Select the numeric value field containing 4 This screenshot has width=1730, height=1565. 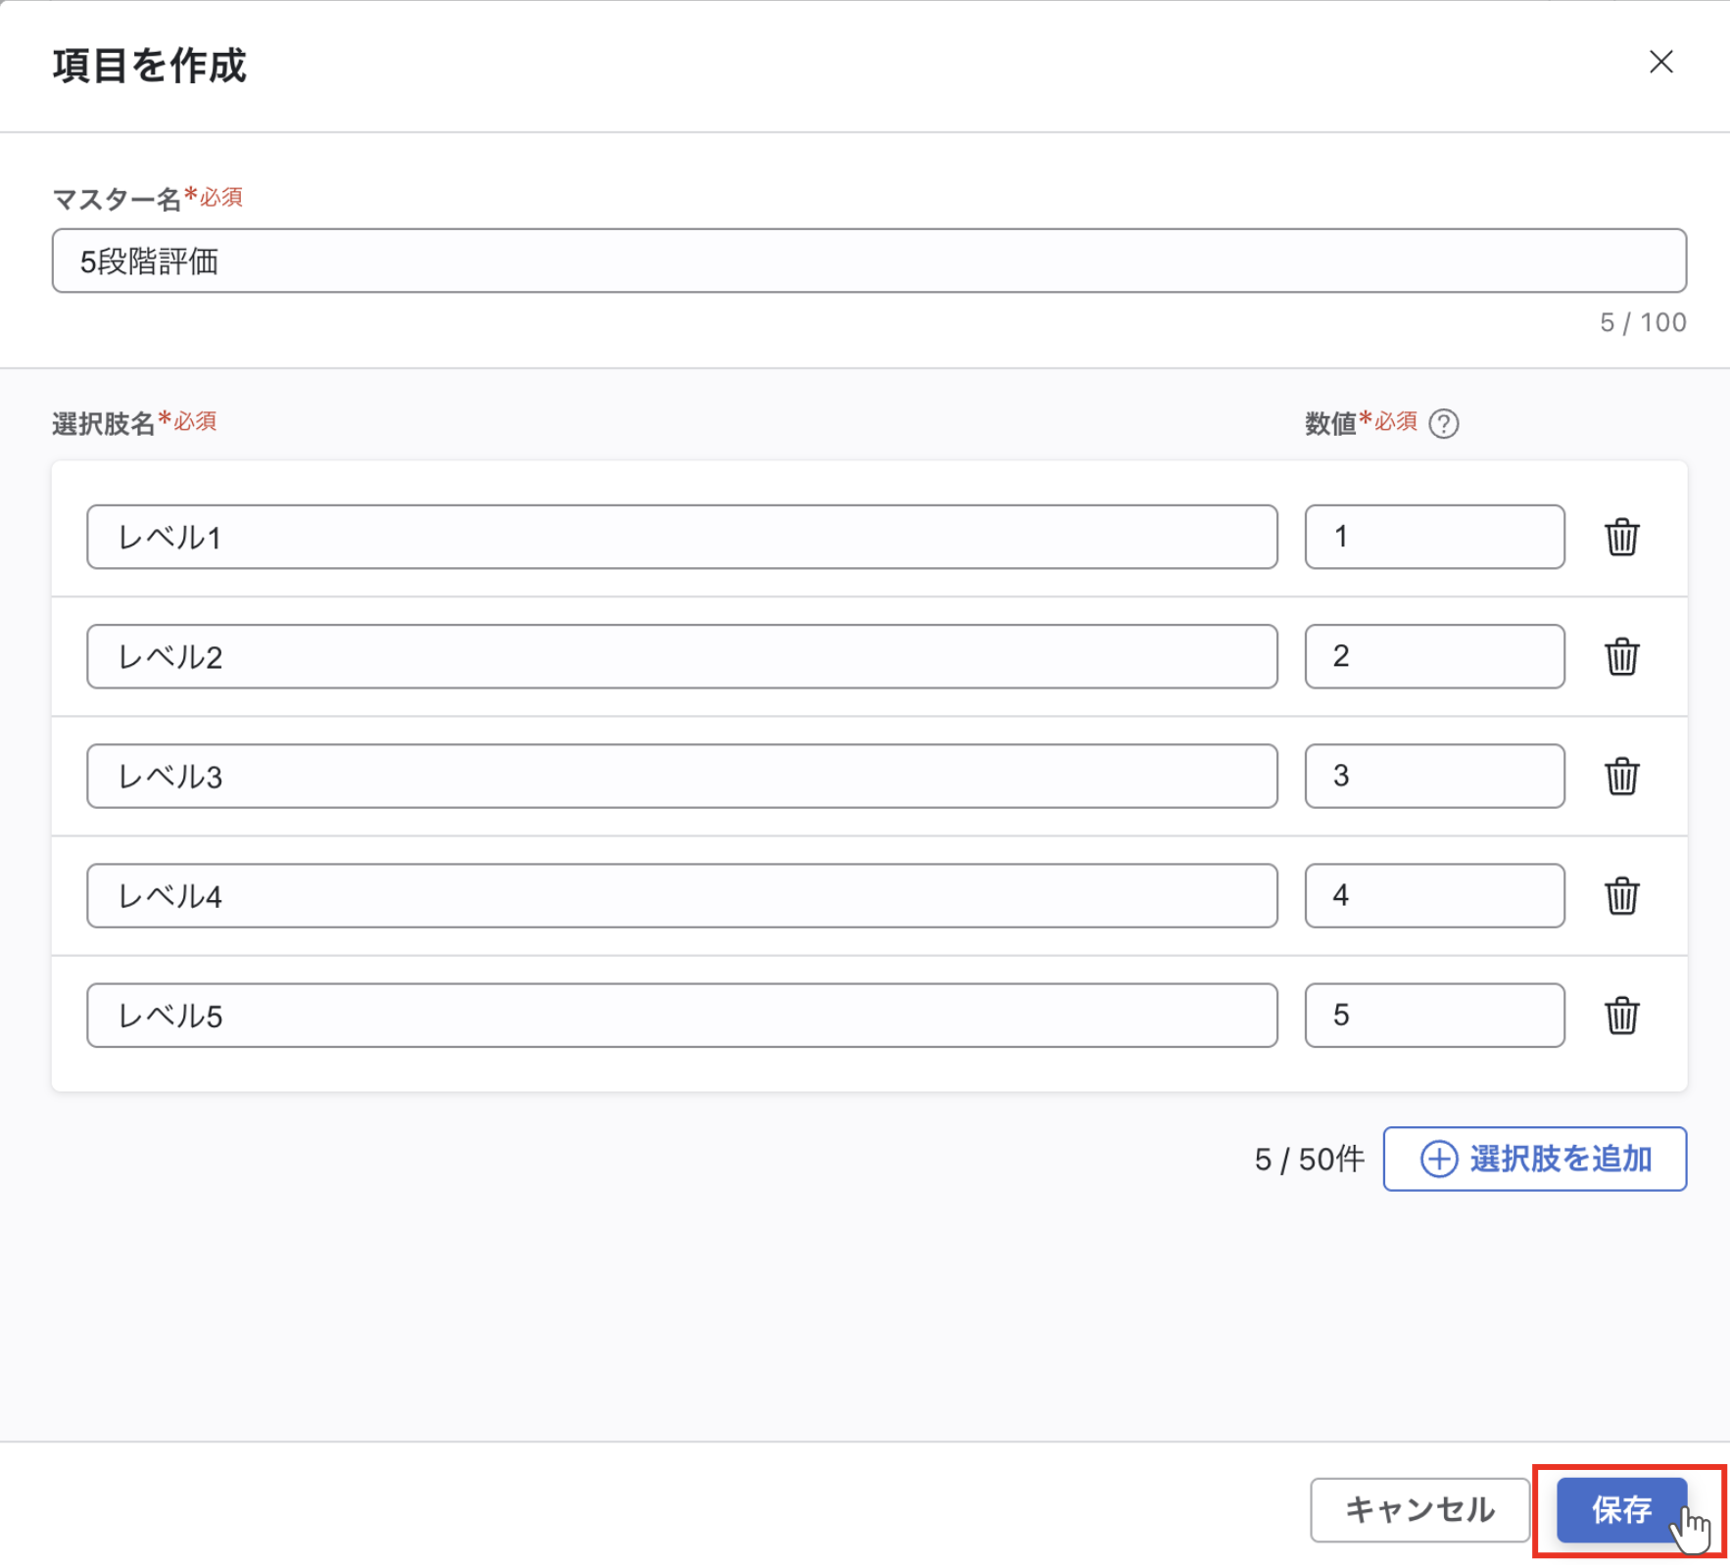pos(1434,895)
